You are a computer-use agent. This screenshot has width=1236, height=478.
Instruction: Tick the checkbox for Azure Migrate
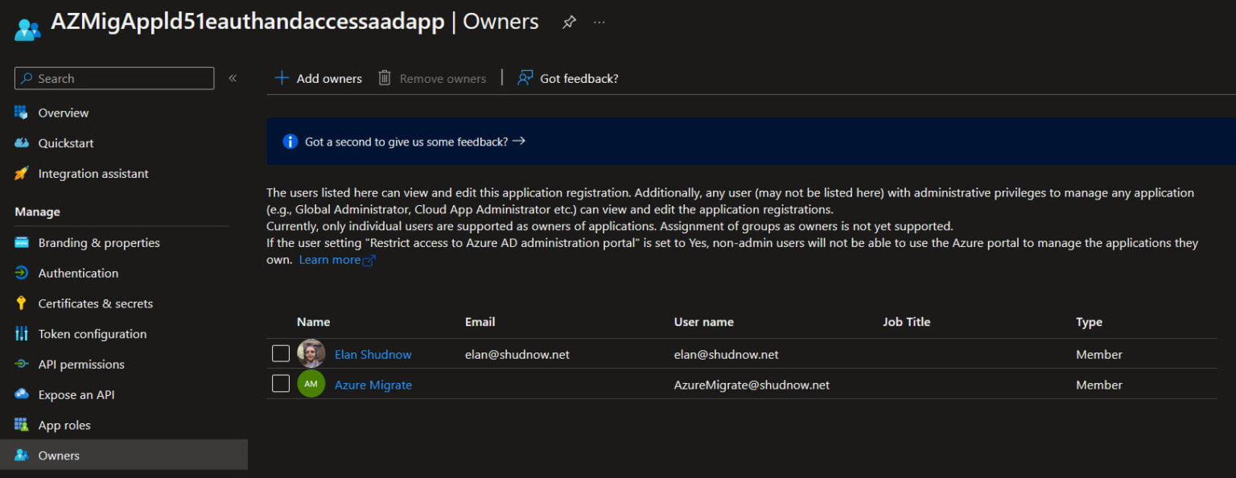(x=281, y=384)
